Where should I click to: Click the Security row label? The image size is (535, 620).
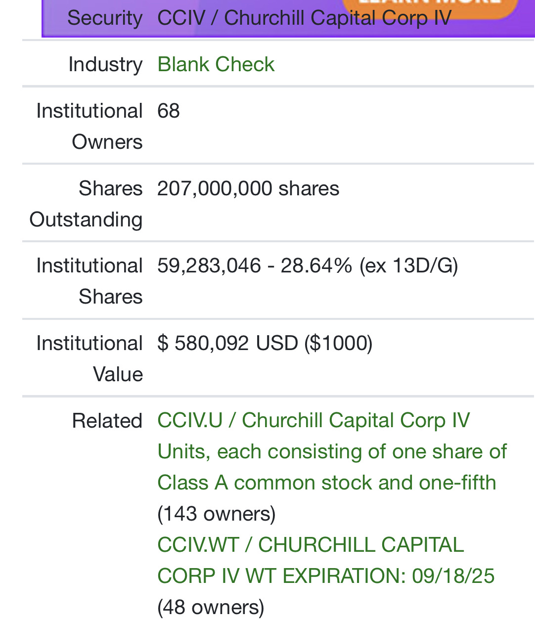(x=105, y=18)
